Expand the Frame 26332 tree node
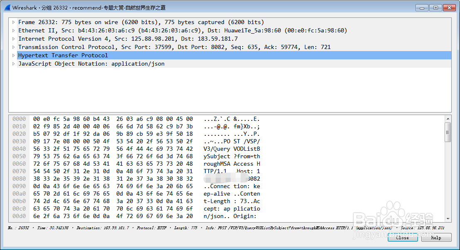 (x=13, y=22)
